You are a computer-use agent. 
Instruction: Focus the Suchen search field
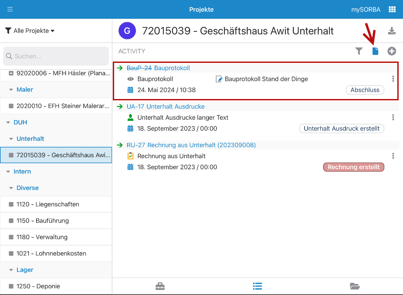click(x=56, y=56)
